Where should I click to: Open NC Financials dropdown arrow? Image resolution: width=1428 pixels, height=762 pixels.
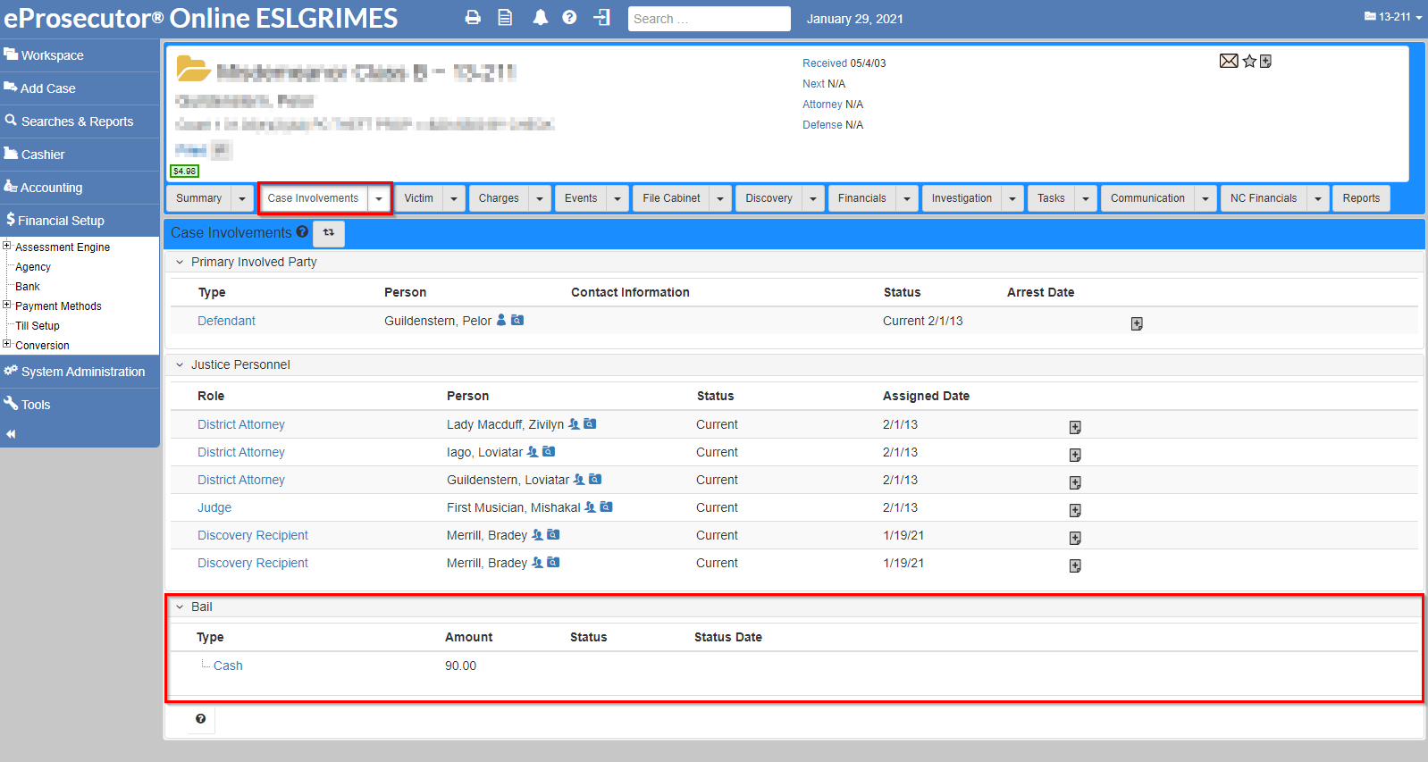[x=1318, y=198]
